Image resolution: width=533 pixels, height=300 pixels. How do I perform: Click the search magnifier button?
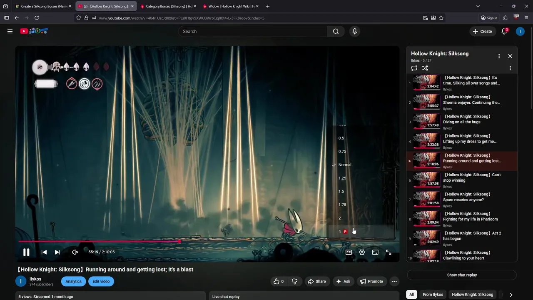tap(336, 31)
